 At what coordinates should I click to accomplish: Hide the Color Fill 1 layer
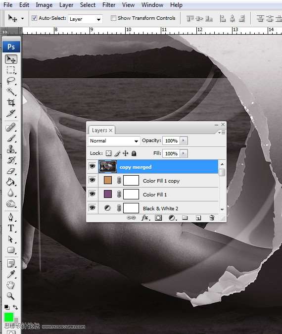[x=92, y=194]
